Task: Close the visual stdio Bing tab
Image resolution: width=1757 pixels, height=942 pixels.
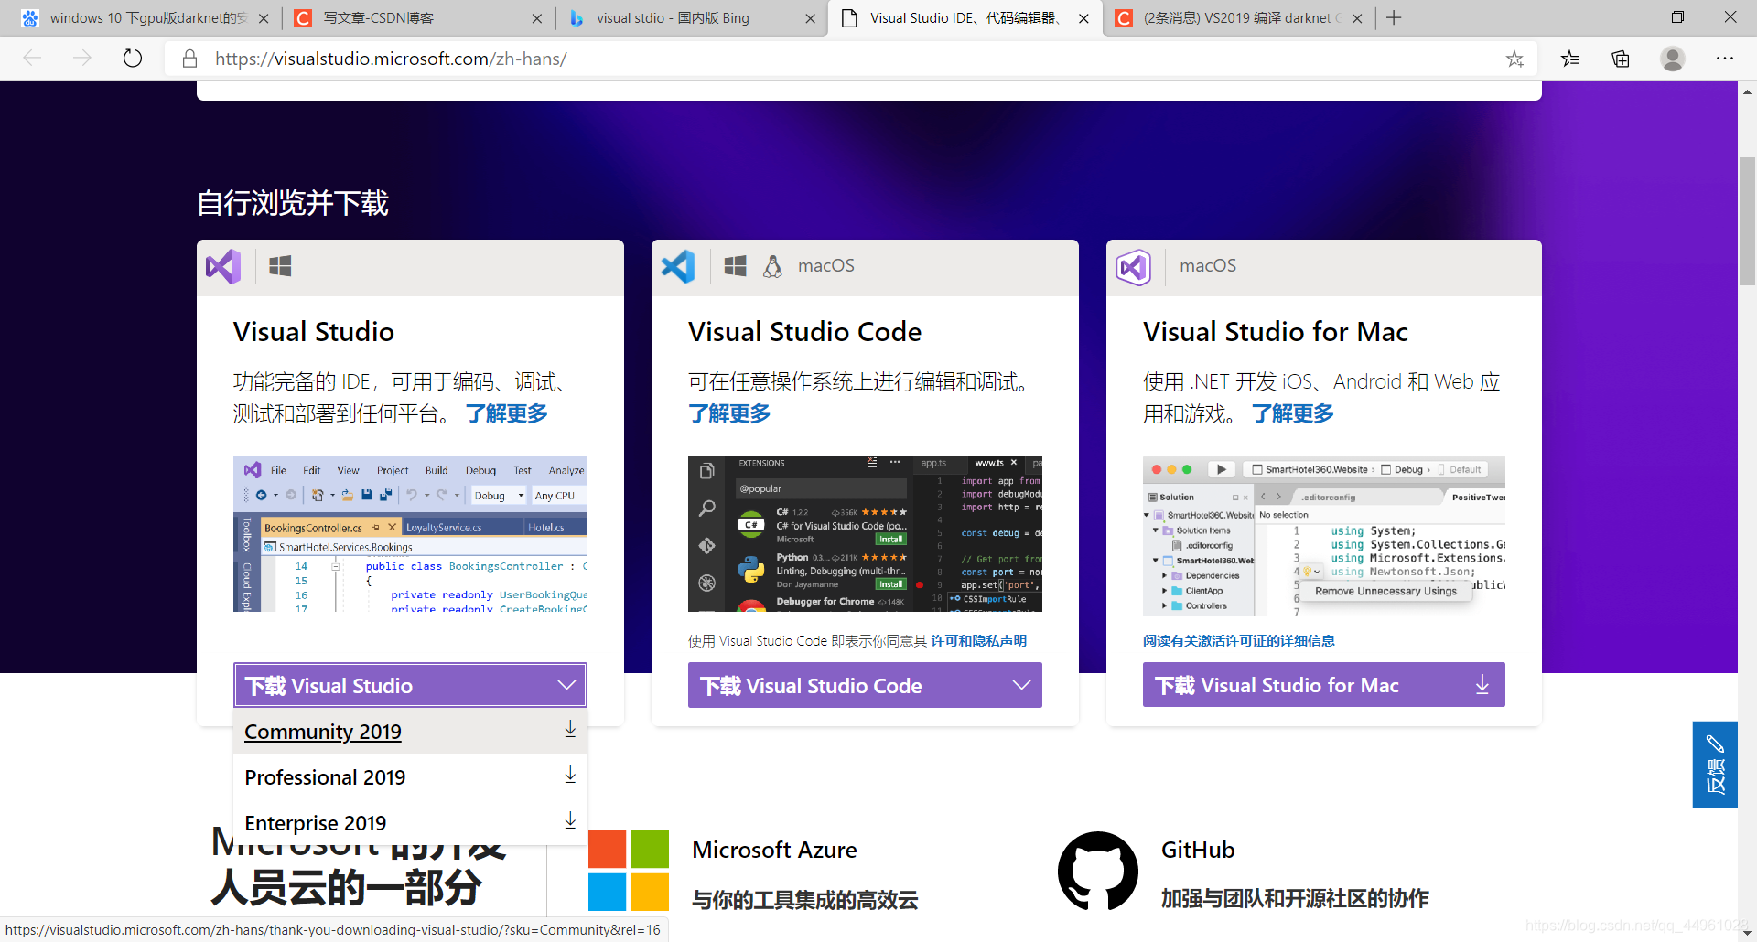Action: coord(810,18)
